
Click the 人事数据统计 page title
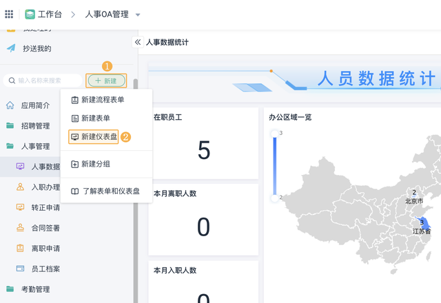coord(167,43)
